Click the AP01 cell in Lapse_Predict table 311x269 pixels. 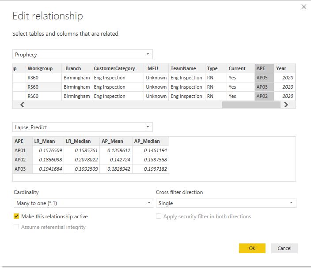click(x=23, y=150)
